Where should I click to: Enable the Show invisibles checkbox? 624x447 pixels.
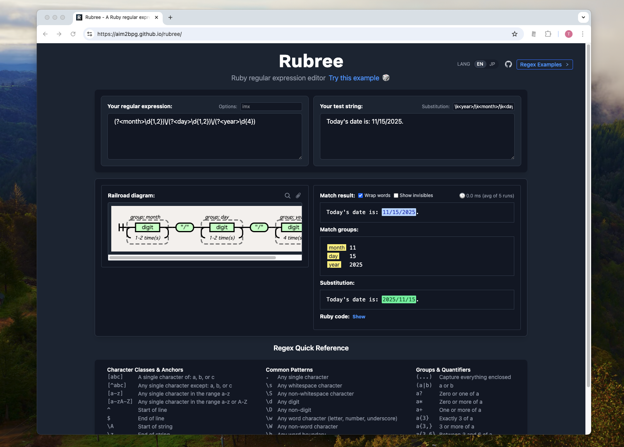click(x=396, y=195)
